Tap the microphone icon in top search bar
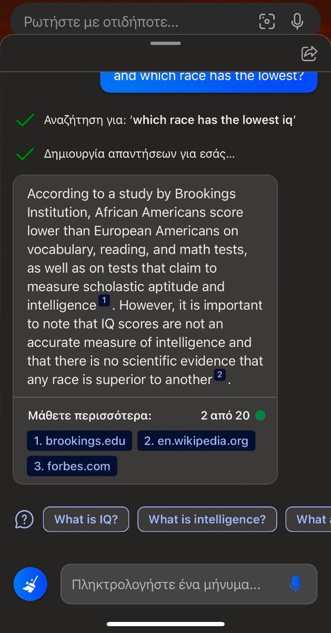Image resolution: width=331 pixels, height=633 pixels. point(297,21)
